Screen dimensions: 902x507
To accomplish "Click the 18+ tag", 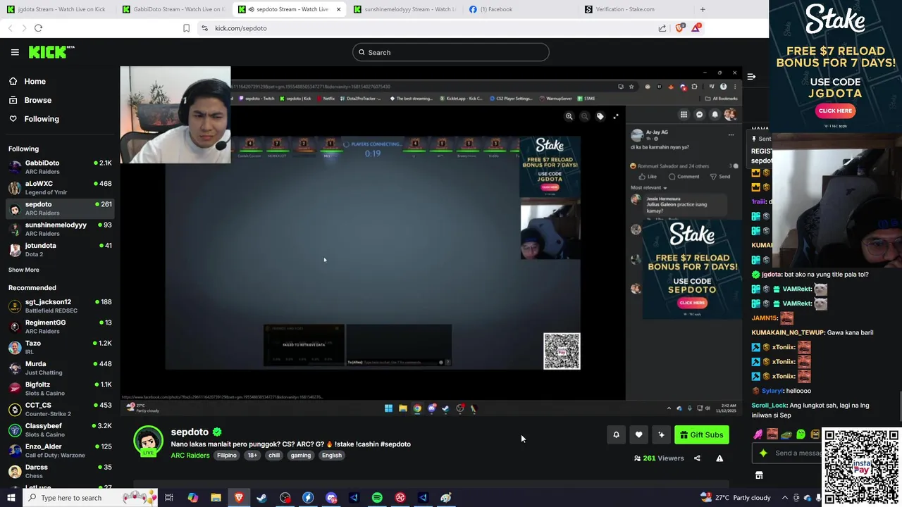I will coord(252,456).
